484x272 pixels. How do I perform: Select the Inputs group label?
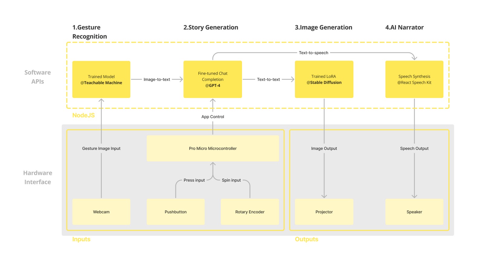[81, 239]
